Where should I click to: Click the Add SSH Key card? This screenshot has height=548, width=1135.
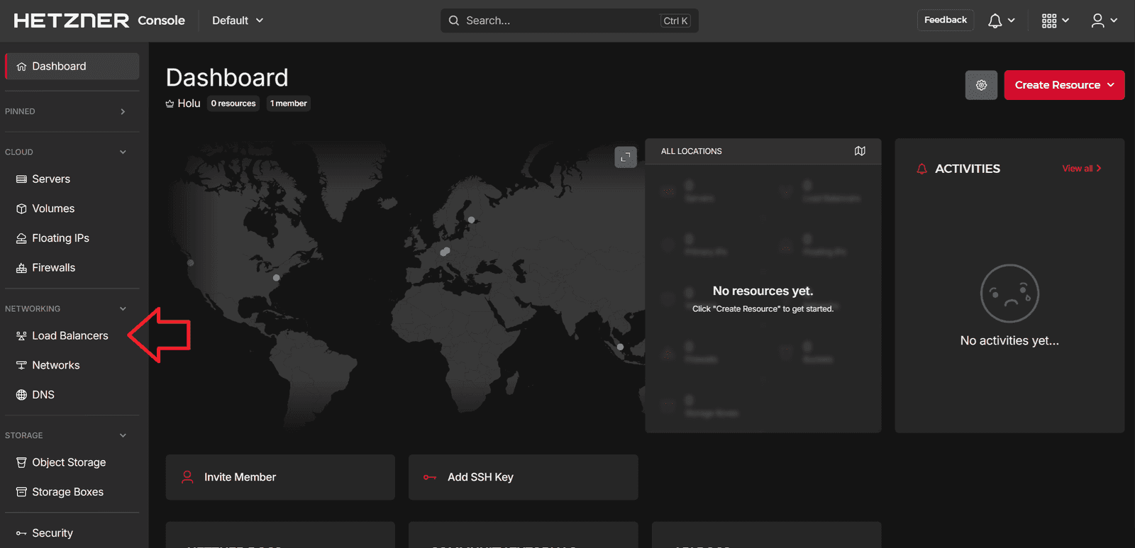click(523, 477)
